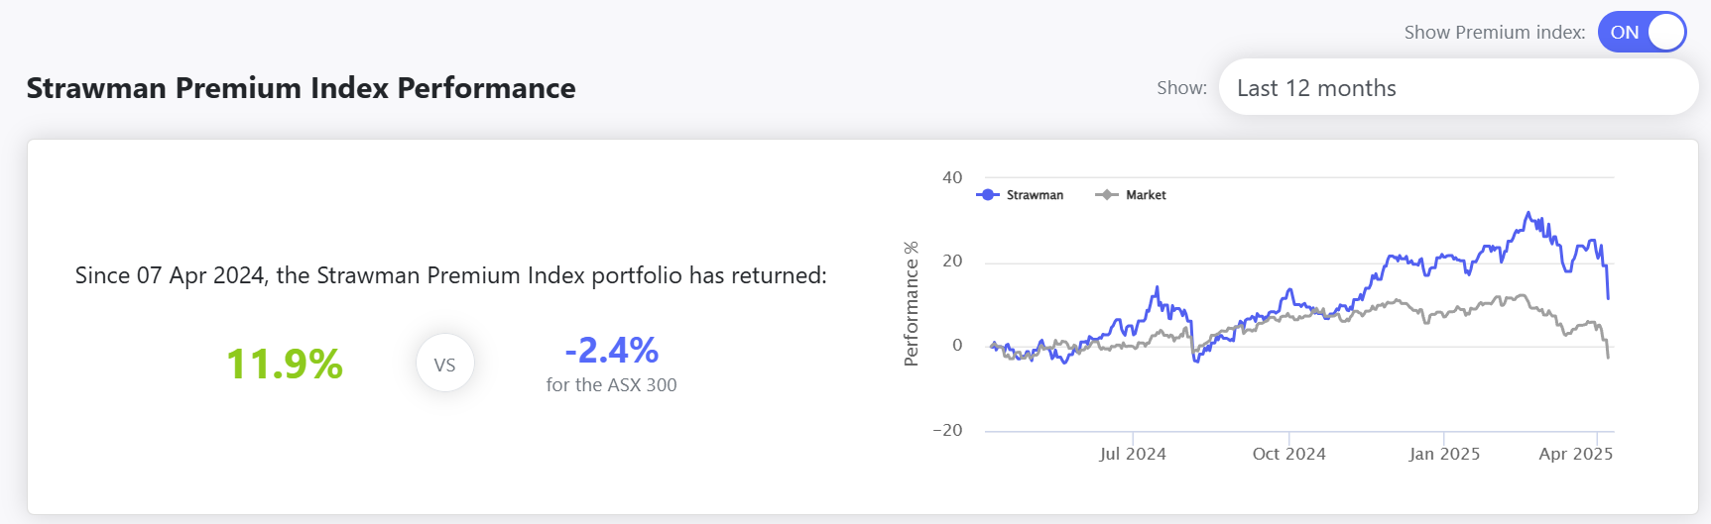
Task: Click the Jan 2025 x-axis label
Action: point(1444,454)
